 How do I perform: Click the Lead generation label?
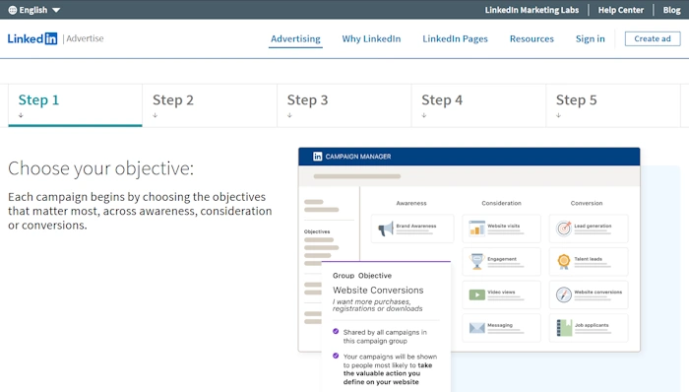593,226
